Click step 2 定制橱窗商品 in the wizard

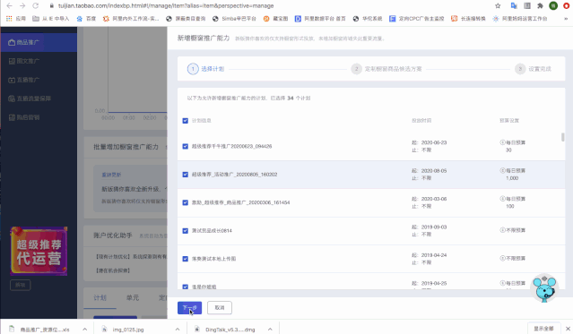pyautogui.click(x=386, y=69)
